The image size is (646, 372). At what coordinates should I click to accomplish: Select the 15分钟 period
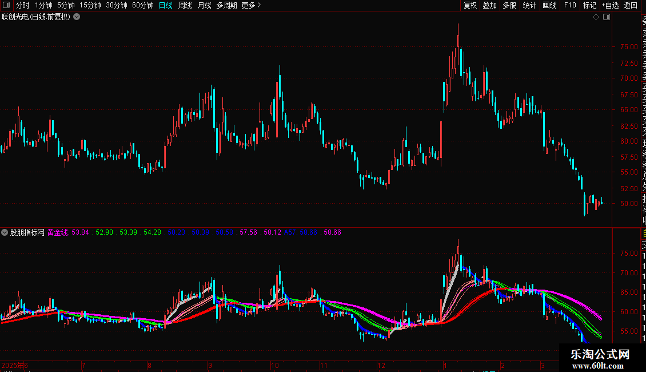pos(90,5)
